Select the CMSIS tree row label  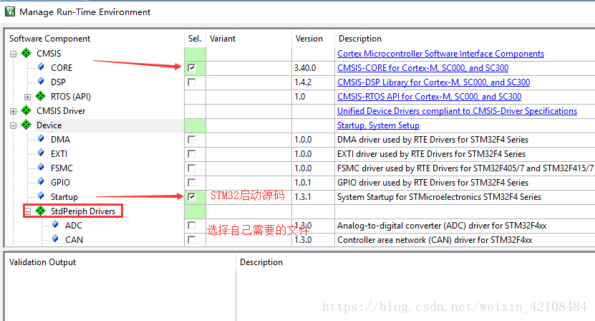click(49, 54)
